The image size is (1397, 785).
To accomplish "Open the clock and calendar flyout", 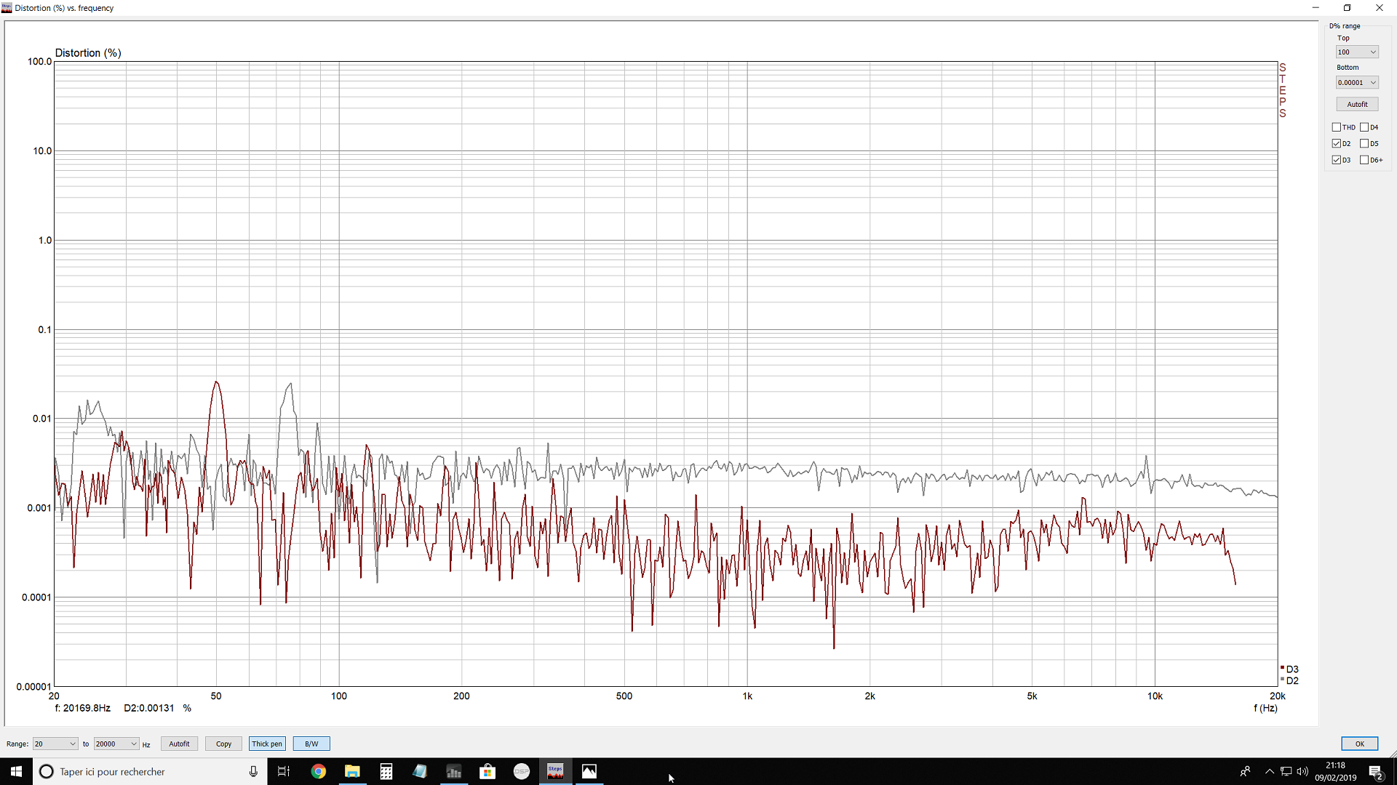I will [1335, 771].
